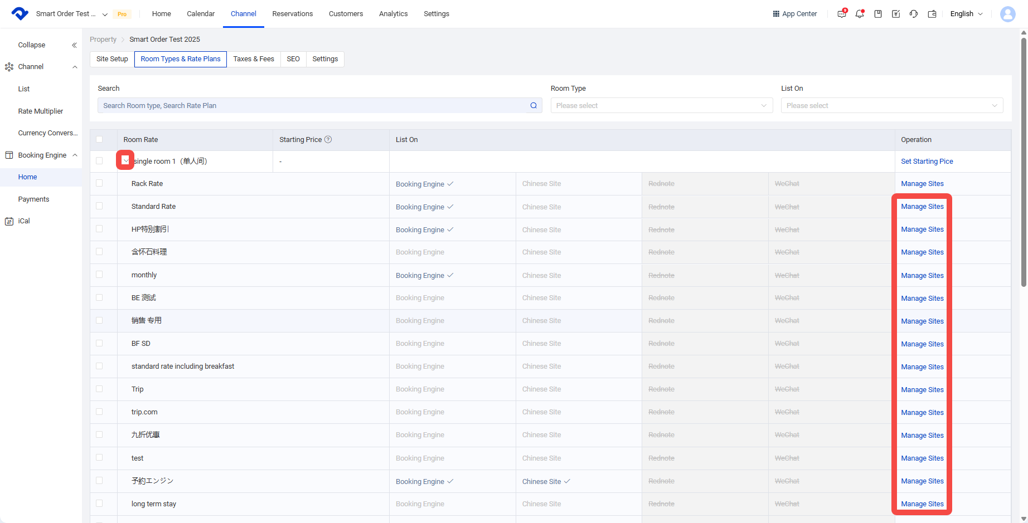
Task: Click the page vertical scrollbar
Action: click(x=1024, y=162)
